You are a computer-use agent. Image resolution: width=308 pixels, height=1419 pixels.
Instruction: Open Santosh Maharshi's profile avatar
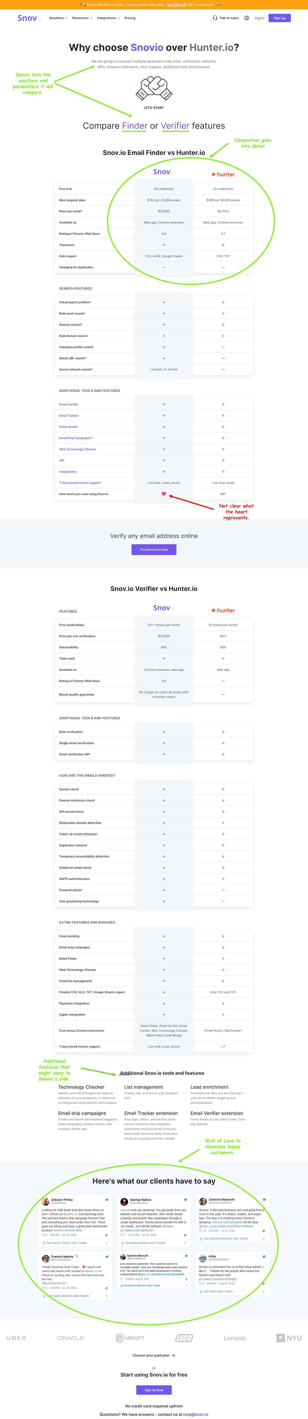(203, 1201)
